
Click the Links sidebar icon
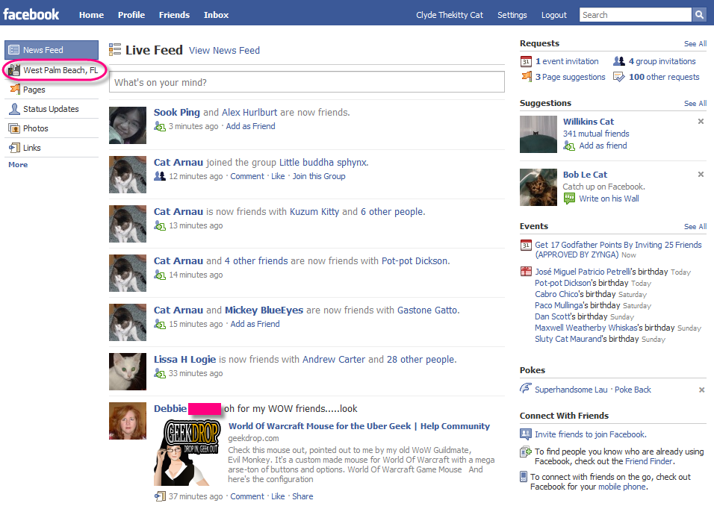[x=15, y=148]
